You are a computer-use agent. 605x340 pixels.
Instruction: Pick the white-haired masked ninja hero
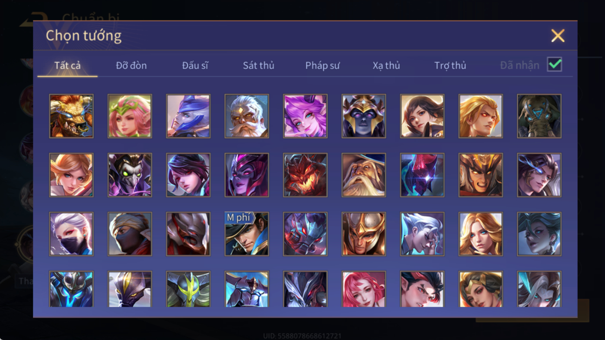[x=71, y=234]
